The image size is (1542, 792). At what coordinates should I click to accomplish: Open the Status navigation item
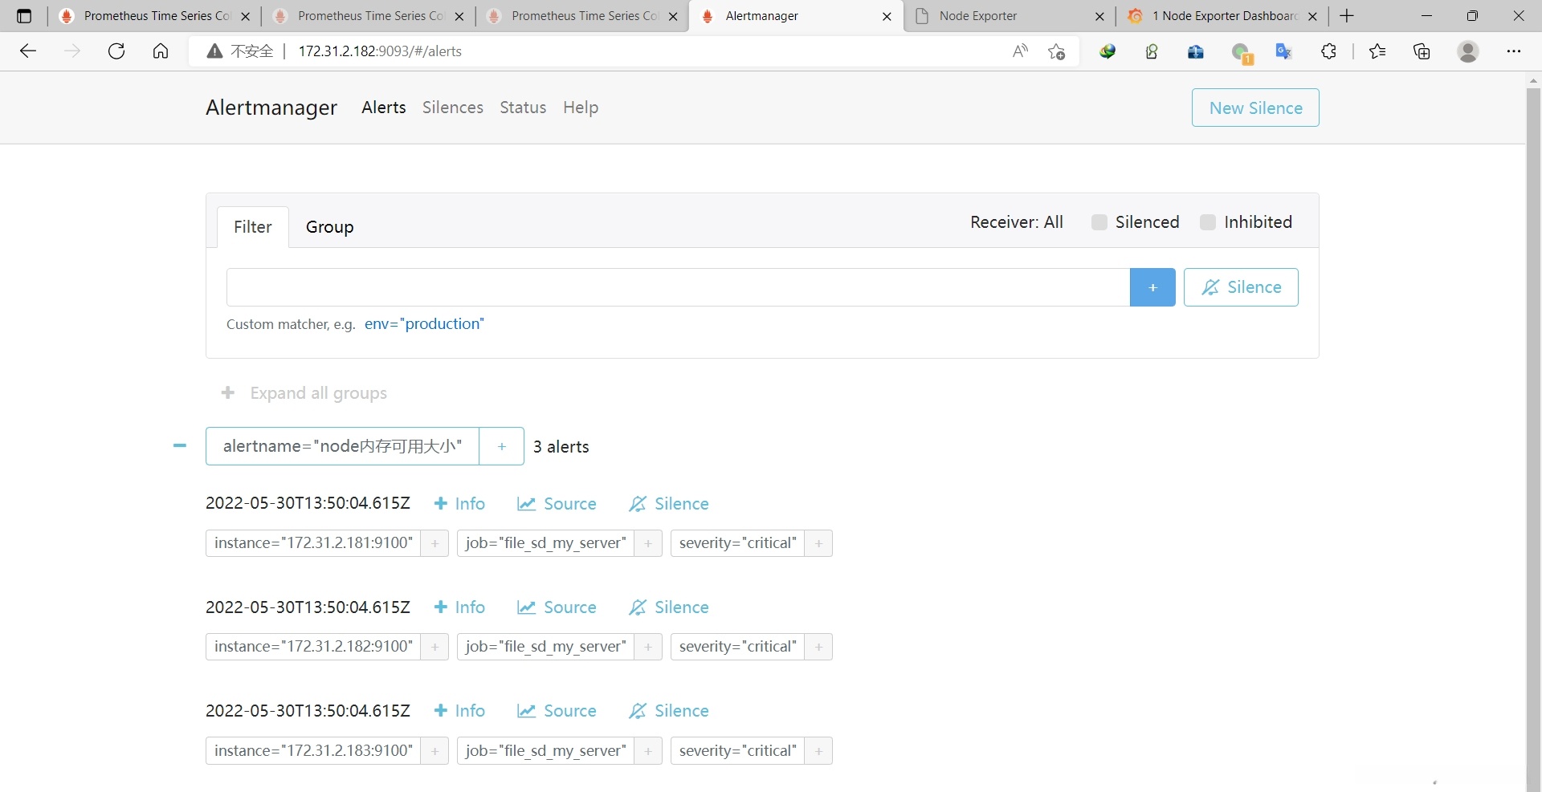pyautogui.click(x=523, y=108)
